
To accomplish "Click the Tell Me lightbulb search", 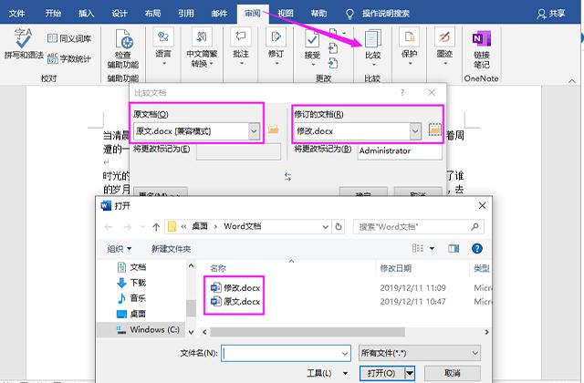I will 349,15.
